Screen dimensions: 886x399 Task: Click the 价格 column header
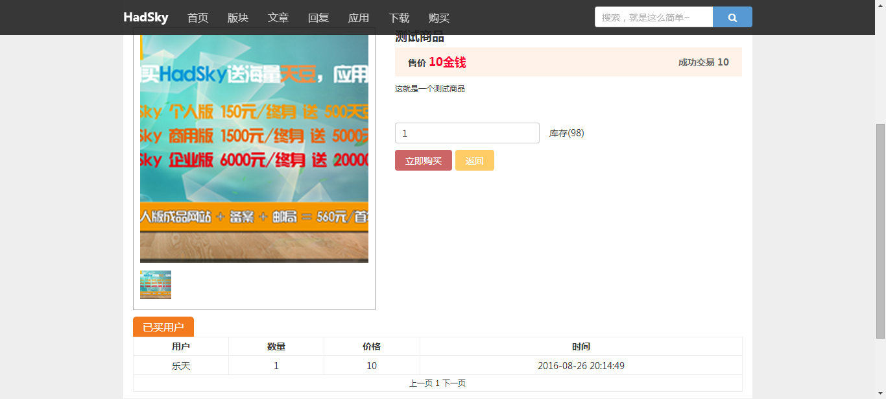pos(372,346)
